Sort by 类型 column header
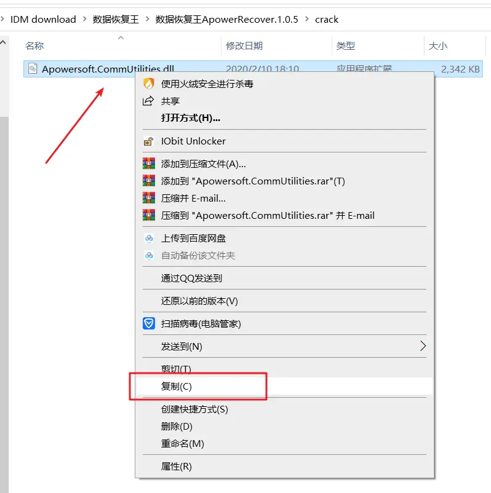491x493 pixels. coord(346,46)
